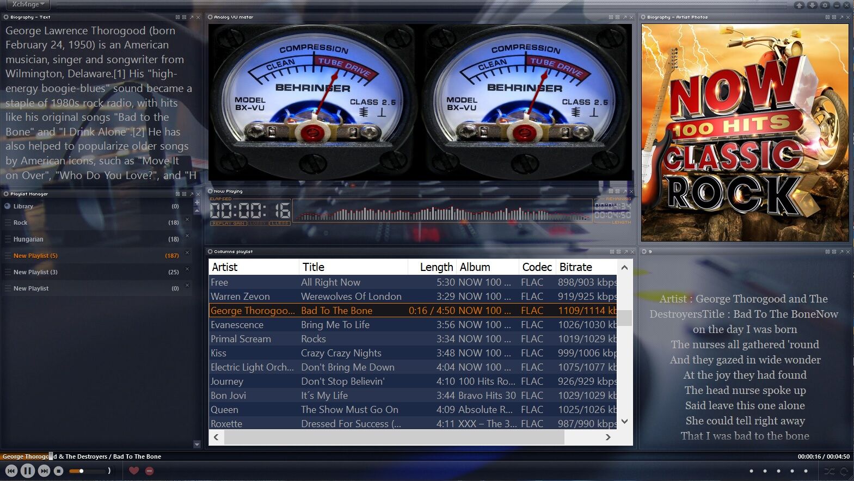Sort by the Length column header
Screen dimensions: 854x481
tap(432, 267)
